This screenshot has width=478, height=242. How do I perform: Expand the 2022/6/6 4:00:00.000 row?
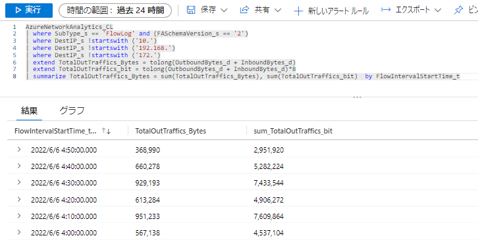19,232
